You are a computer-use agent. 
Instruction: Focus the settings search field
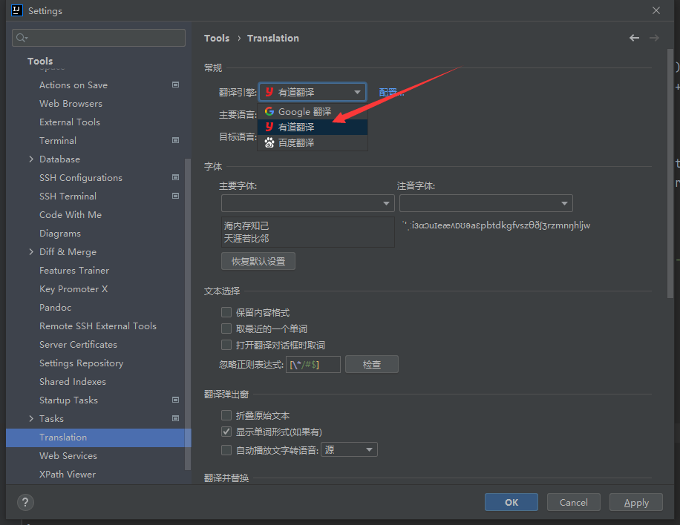click(99, 38)
